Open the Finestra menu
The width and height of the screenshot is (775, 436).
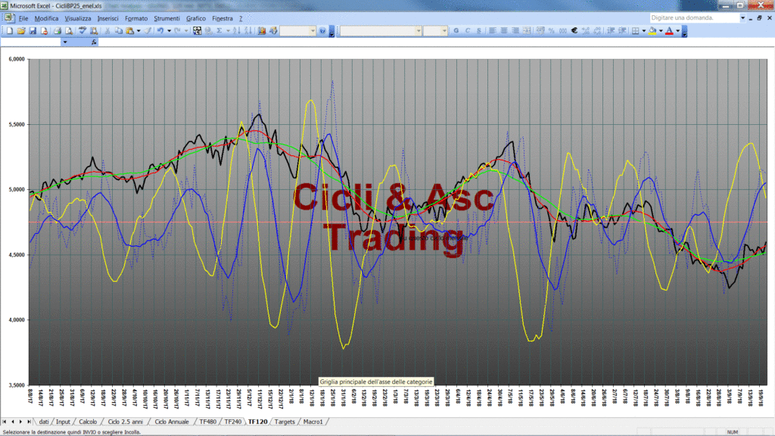click(222, 18)
